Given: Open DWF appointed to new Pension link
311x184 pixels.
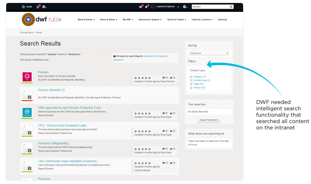Looking at the screenshot, I should [x=70, y=108].
